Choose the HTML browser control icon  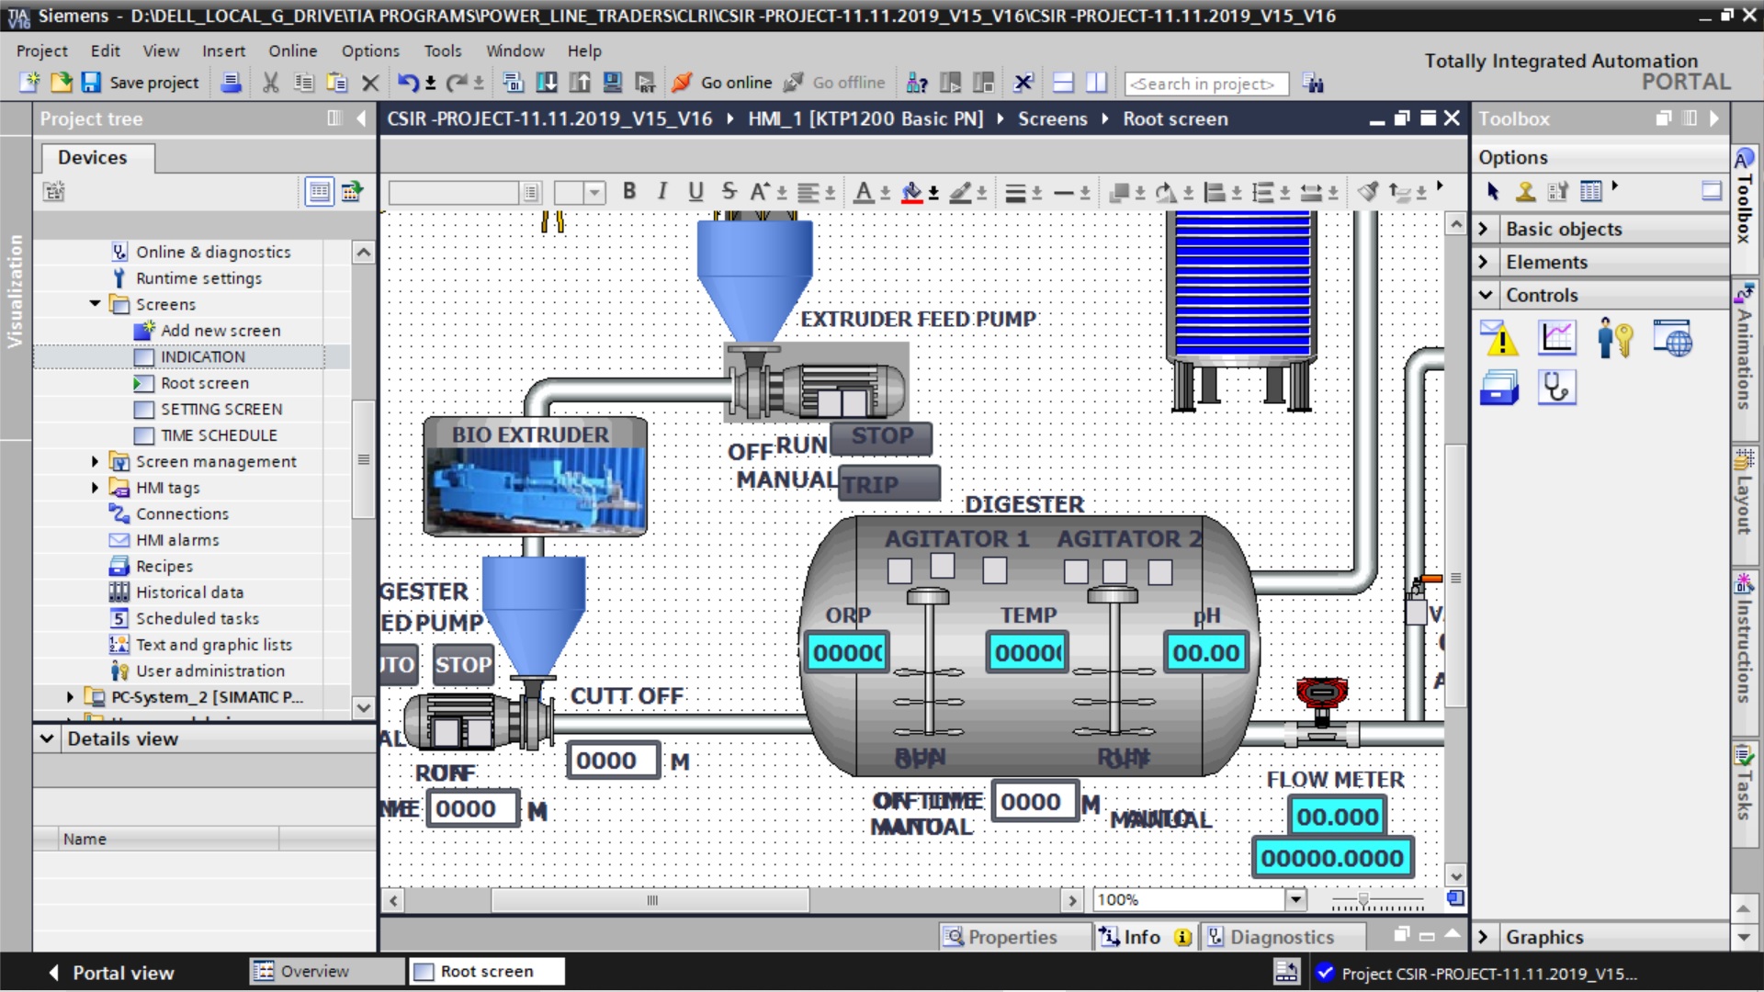coord(1672,339)
